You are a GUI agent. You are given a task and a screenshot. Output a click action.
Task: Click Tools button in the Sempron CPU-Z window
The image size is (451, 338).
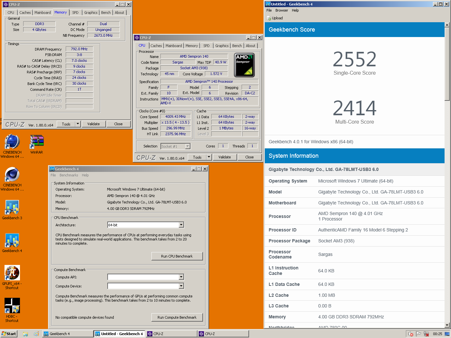[x=197, y=157]
